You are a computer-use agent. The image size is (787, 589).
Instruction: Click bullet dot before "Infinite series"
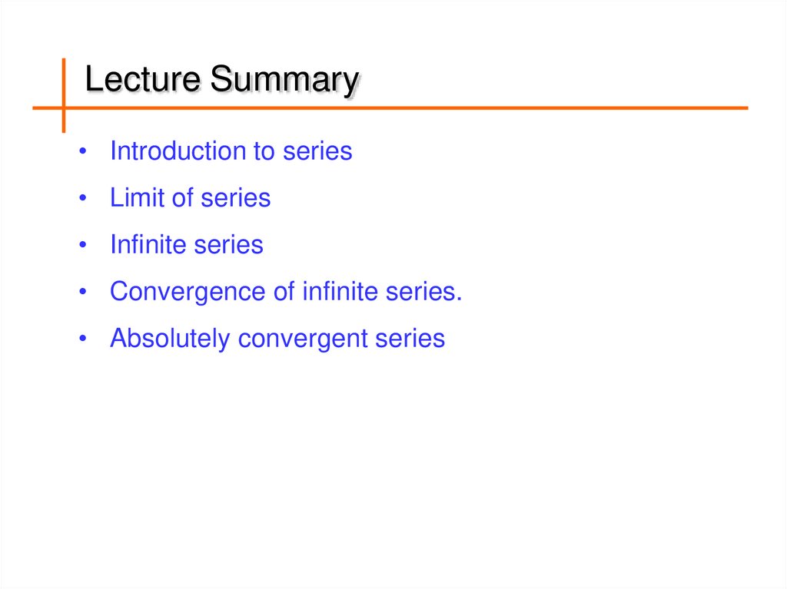pos(81,246)
